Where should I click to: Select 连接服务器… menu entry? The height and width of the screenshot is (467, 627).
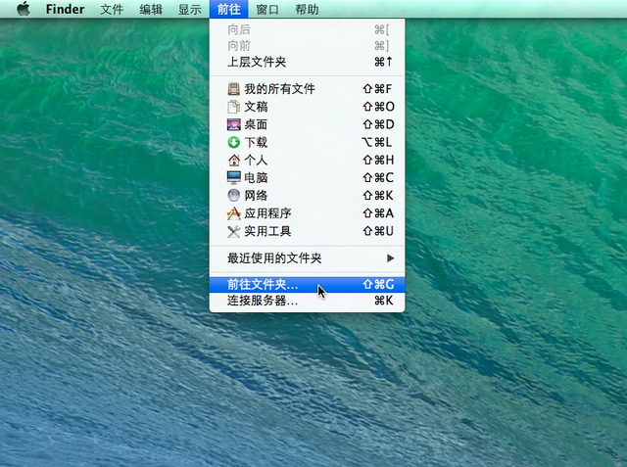(263, 301)
